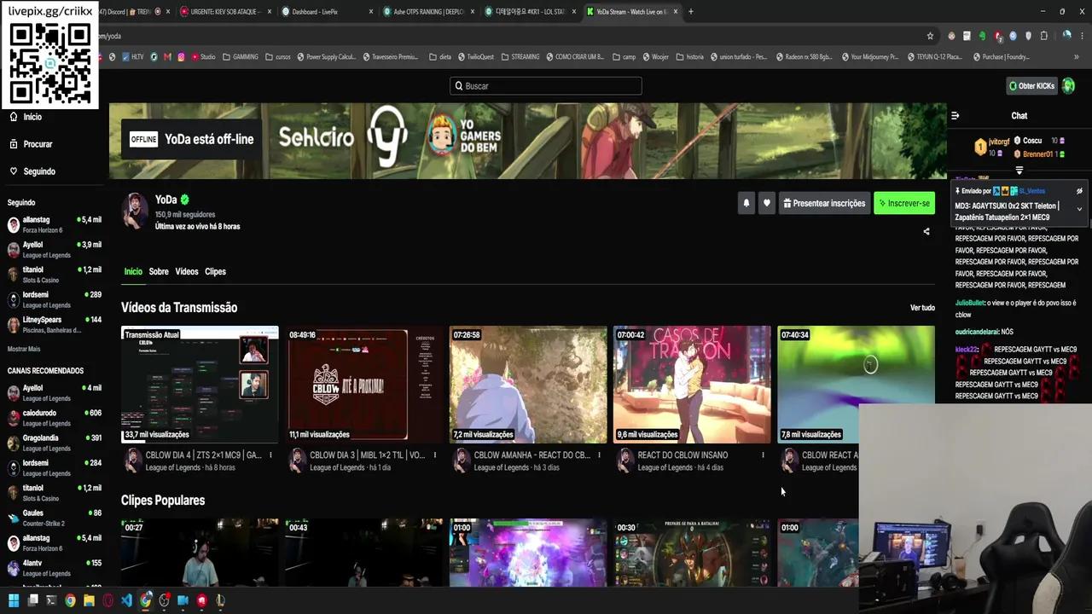Open a new browser tab

click(x=691, y=12)
